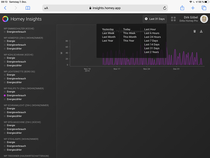210x158 pixels.
Task: Choose This Month from range menu
Action: tap(130, 37)
